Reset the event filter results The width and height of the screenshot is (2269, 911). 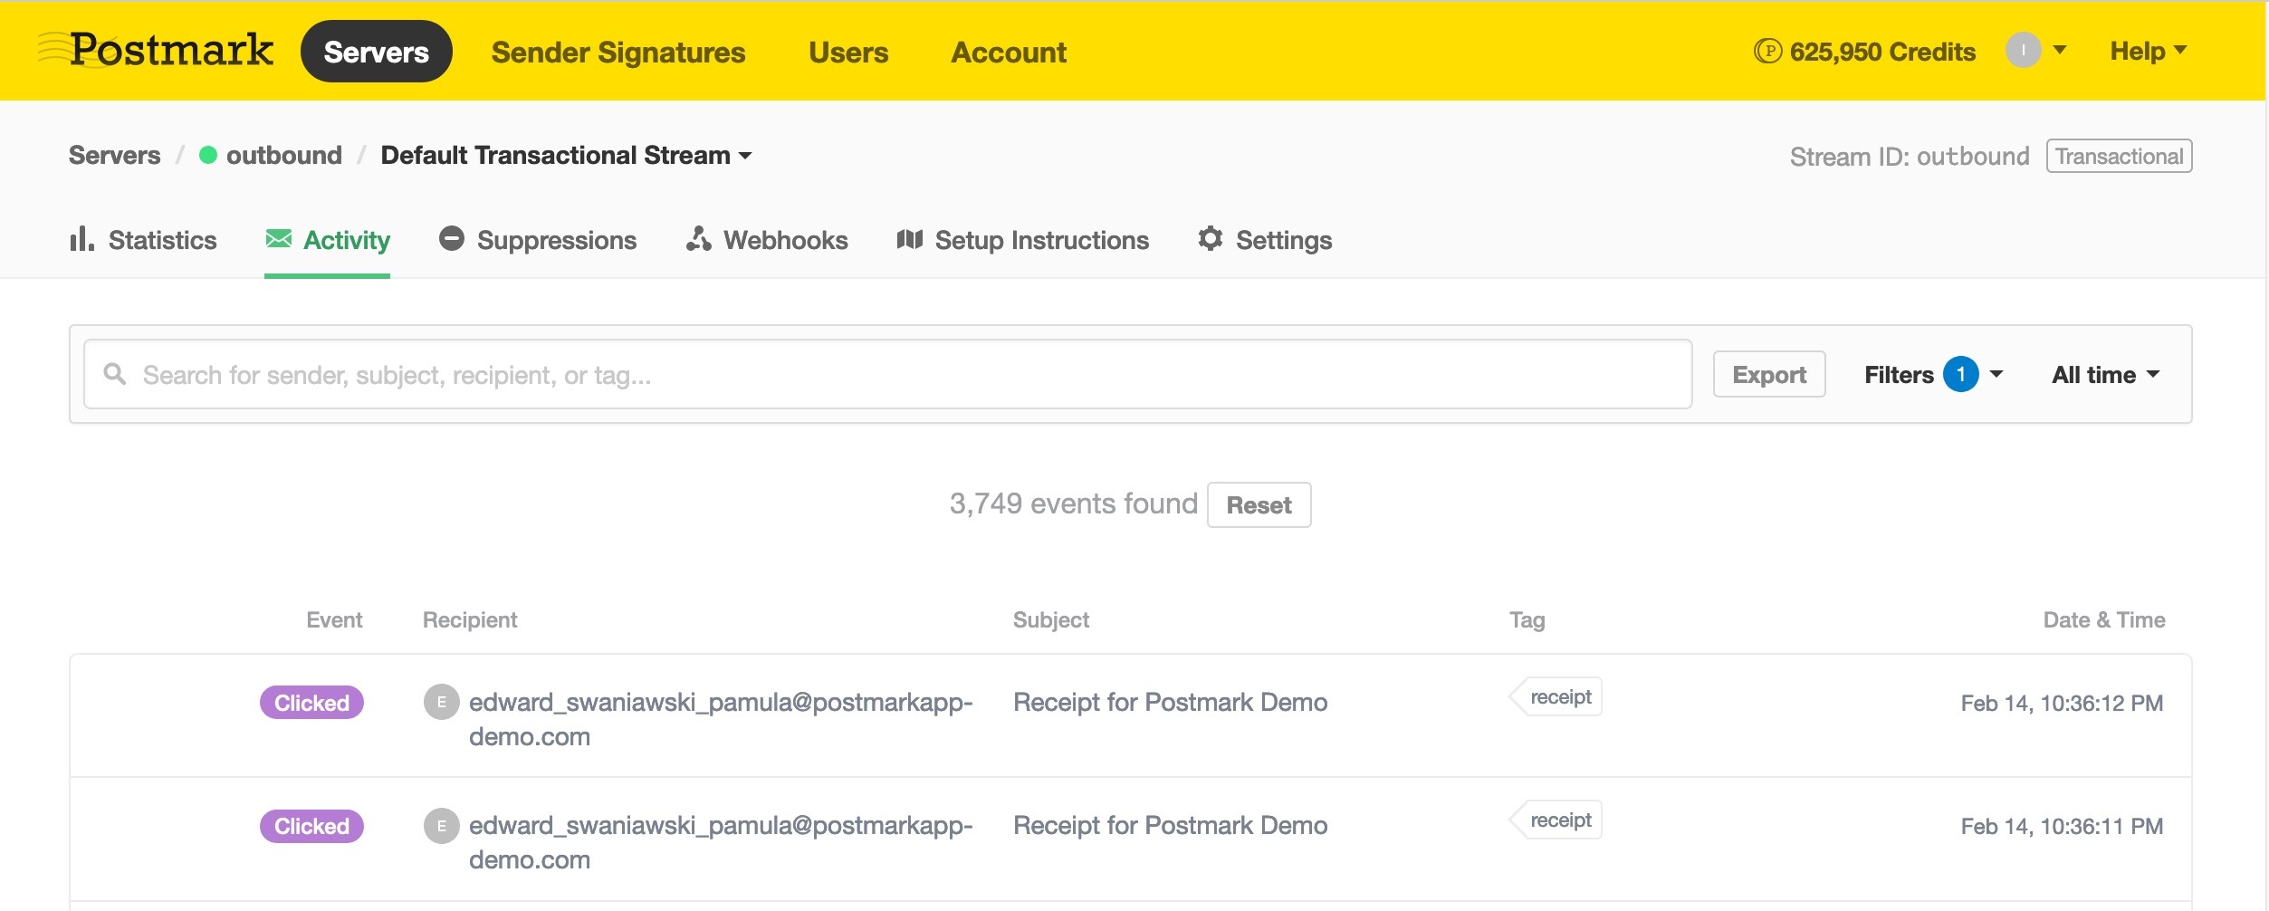point(1259,505)
